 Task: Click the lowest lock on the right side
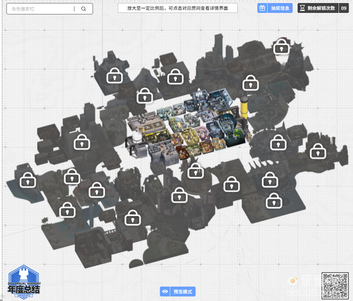(274, 201)
